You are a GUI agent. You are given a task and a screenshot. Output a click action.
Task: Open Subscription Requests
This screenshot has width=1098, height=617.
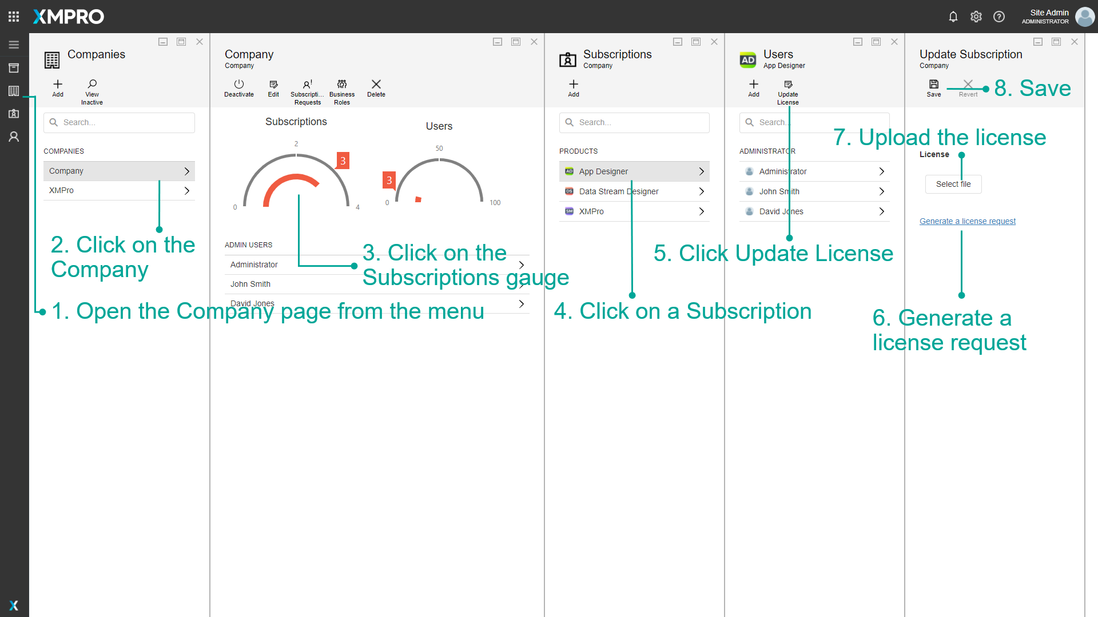(308, 92)
